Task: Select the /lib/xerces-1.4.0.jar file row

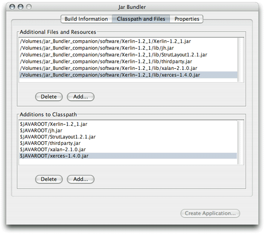Action: tap(128, 75)
